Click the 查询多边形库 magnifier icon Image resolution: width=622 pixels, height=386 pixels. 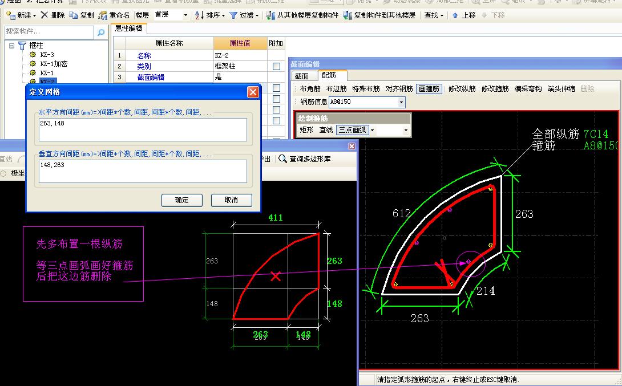point(282,159)
